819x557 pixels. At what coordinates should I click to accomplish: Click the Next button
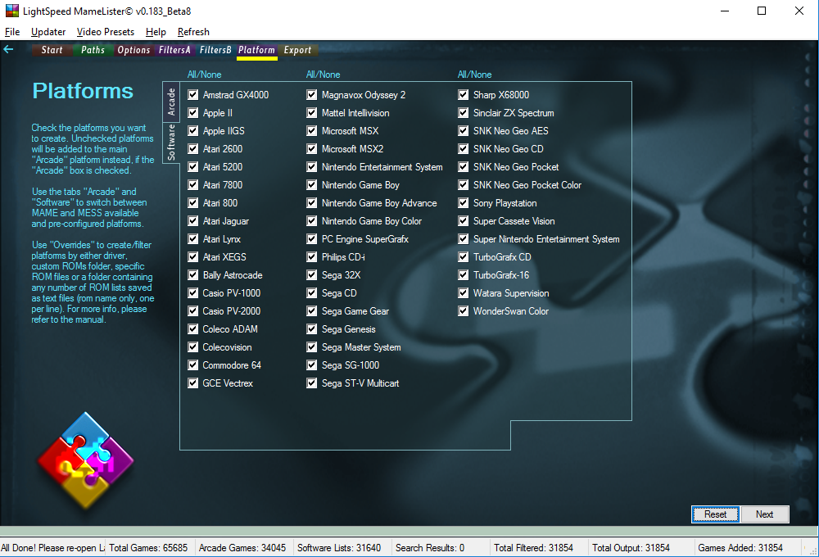pyautogui.click(x=765, y=514)
